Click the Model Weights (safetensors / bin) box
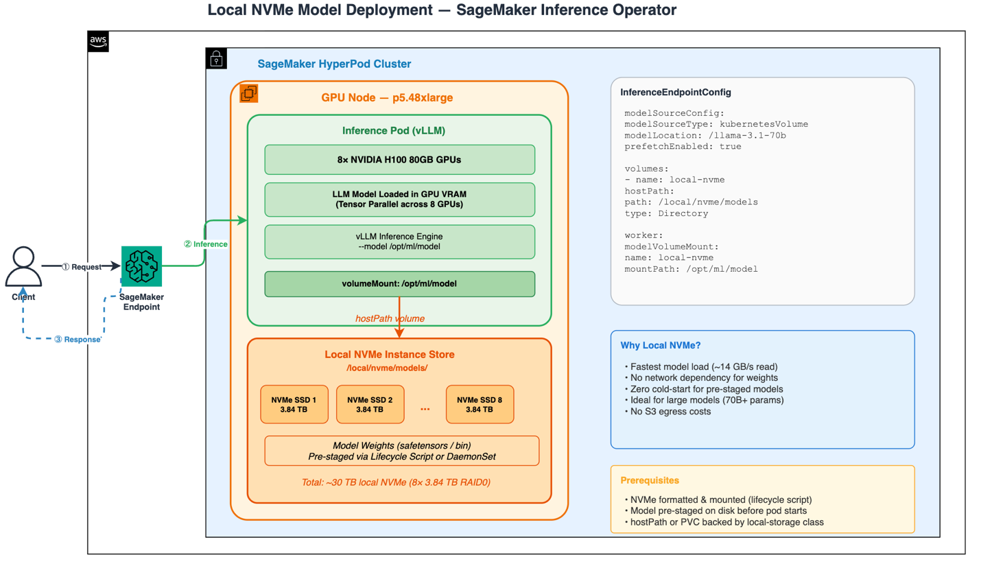This screenshot has width=981, height=566. tap(402, 450)
